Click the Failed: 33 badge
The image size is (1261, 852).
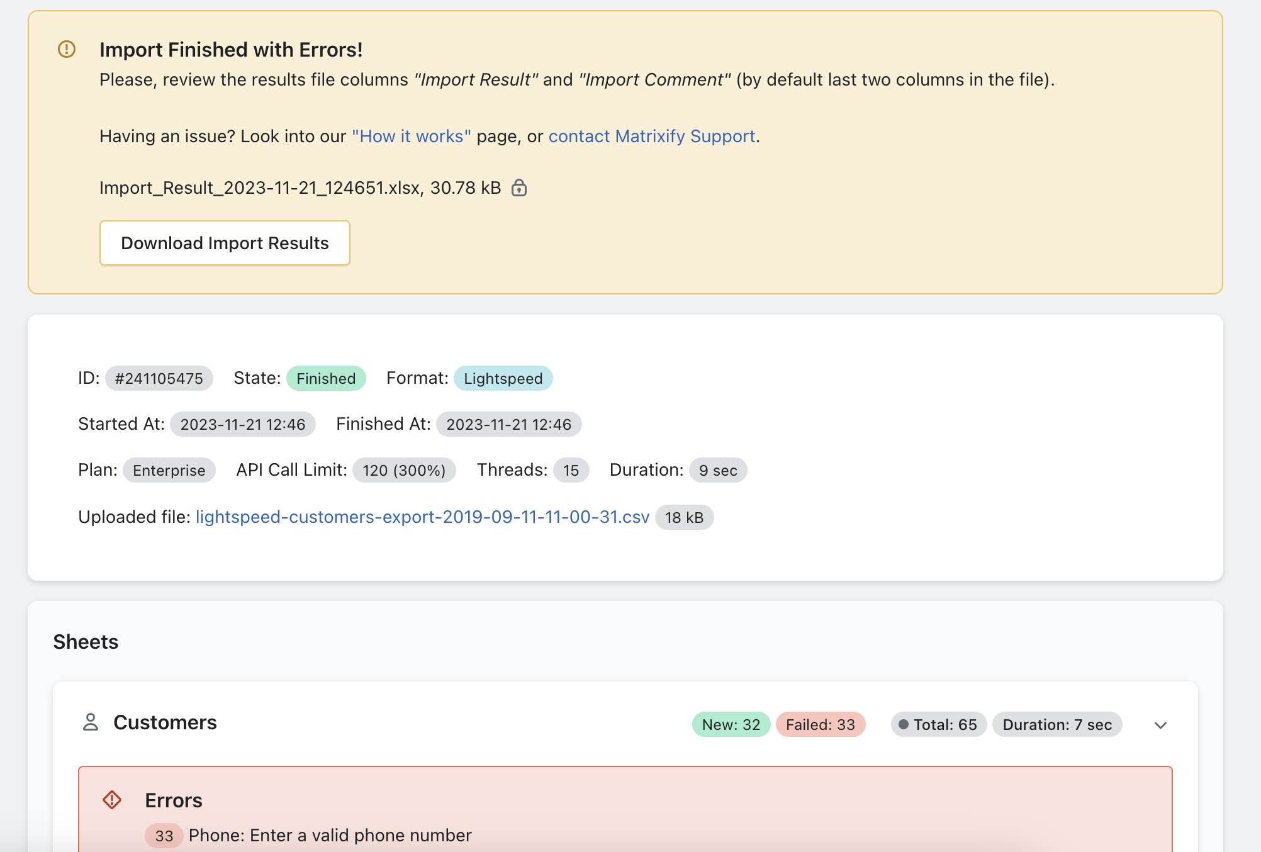click(820, 724)
